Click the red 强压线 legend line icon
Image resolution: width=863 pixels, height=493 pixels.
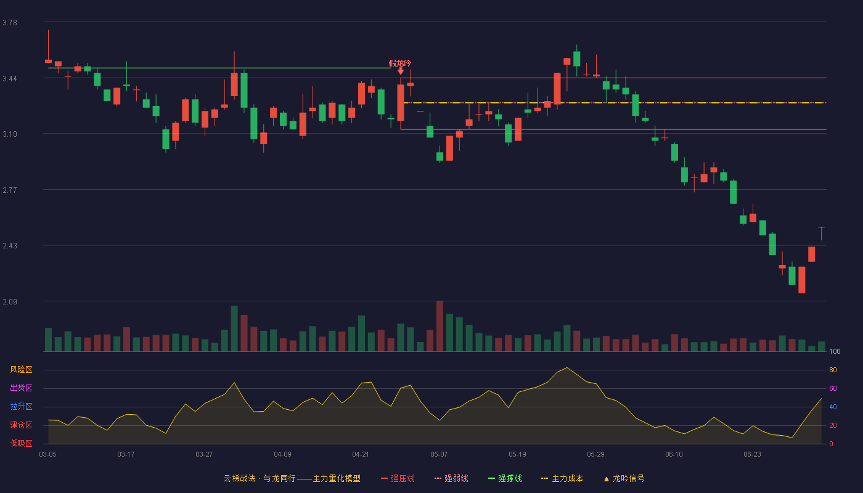pos(385,478)
